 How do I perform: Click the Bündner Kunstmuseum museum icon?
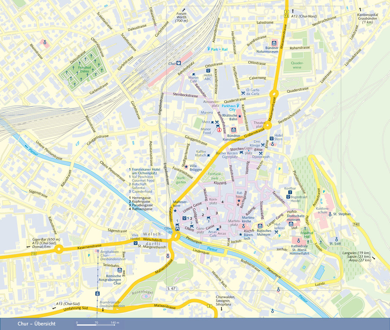pos(234,130)
